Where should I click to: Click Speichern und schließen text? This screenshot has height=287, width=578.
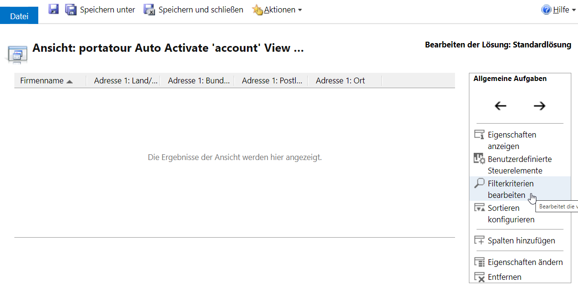(201, 10)
